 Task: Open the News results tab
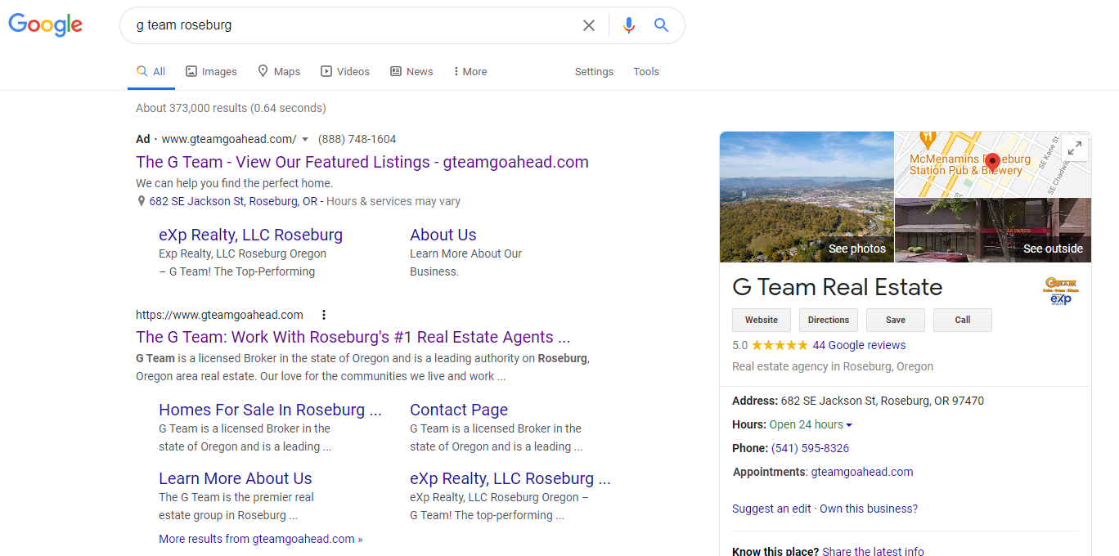(411, 72)
